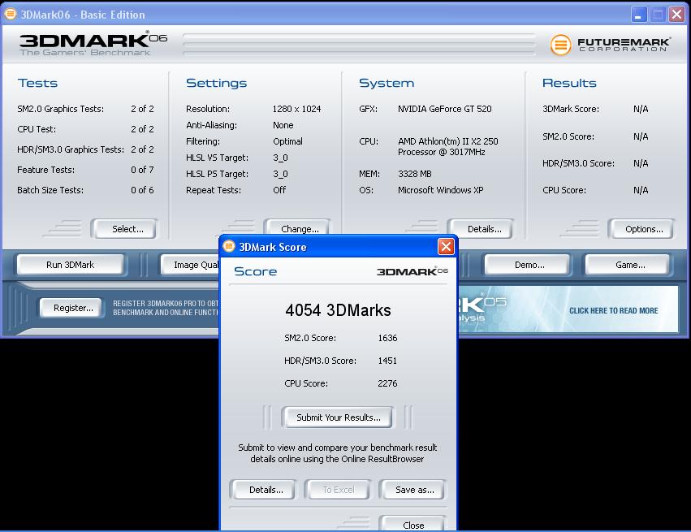The image size is (691, 532).
Task: Click the Register 3DMark06 Pro banner text
Action: 166,308
